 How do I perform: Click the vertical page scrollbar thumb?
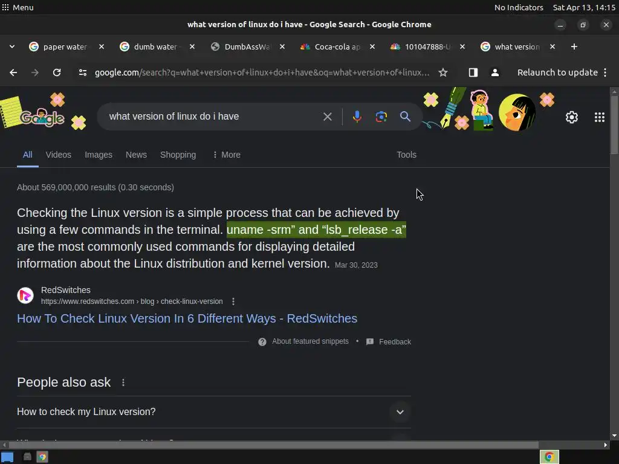point(614,124)
